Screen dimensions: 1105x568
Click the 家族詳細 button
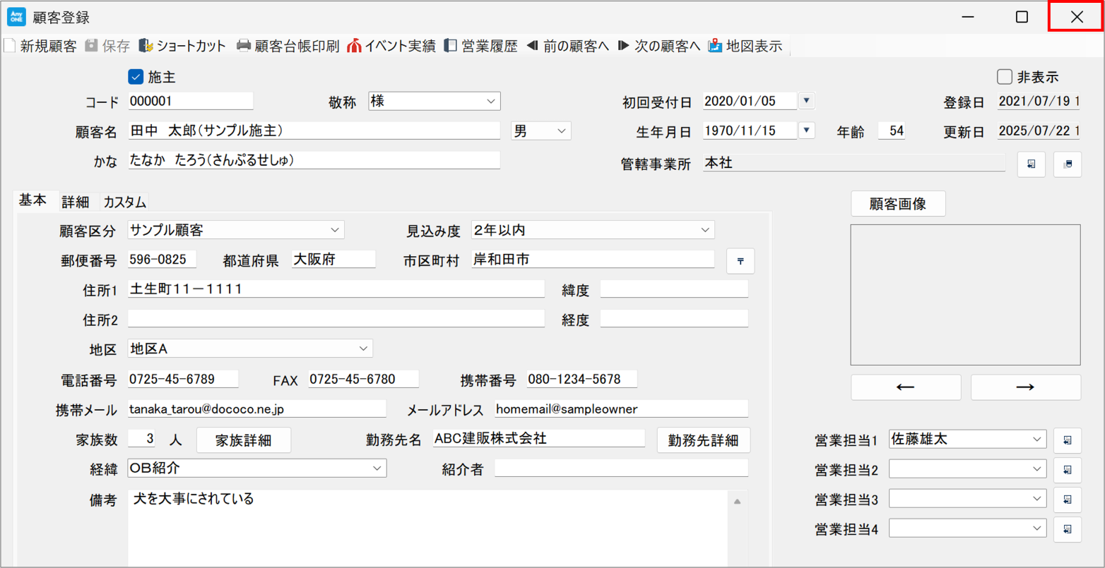pyautogui.click(x=243, y=440)
